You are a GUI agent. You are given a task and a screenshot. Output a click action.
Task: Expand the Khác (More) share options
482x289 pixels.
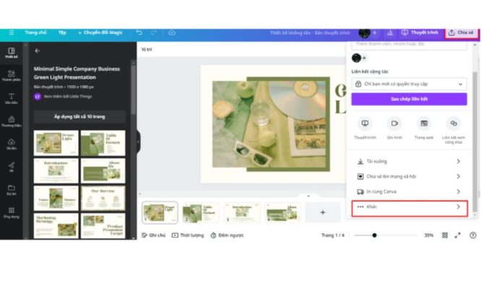click(x=409, y=207)
